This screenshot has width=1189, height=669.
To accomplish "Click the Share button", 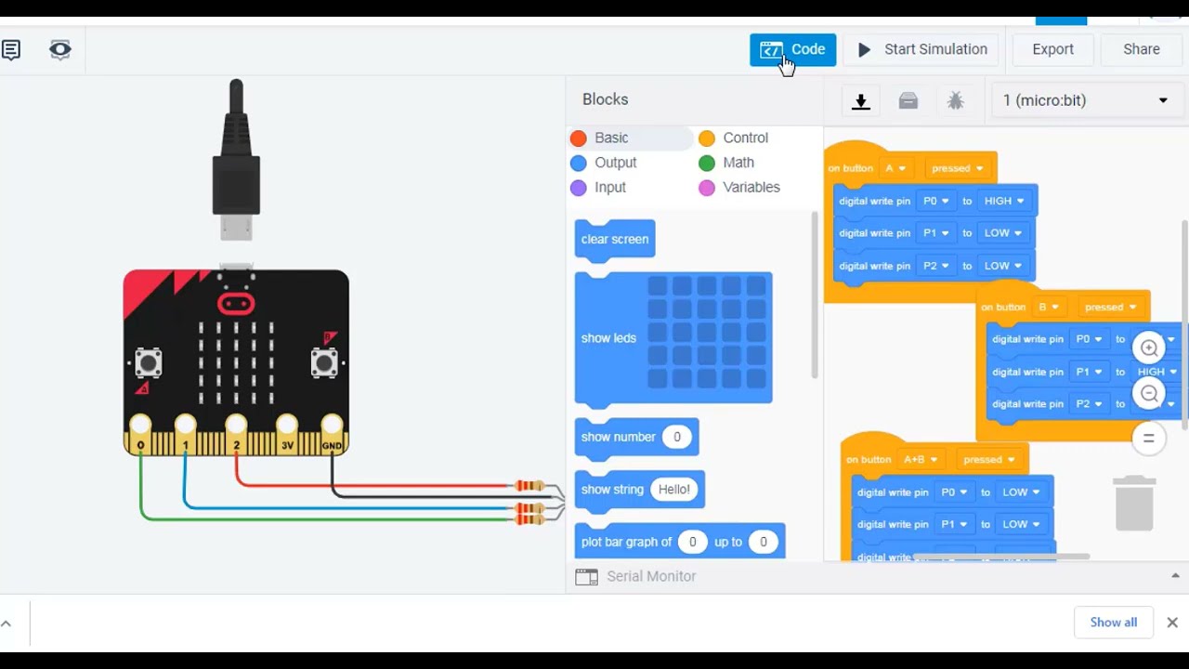I will click(1141, 50).
